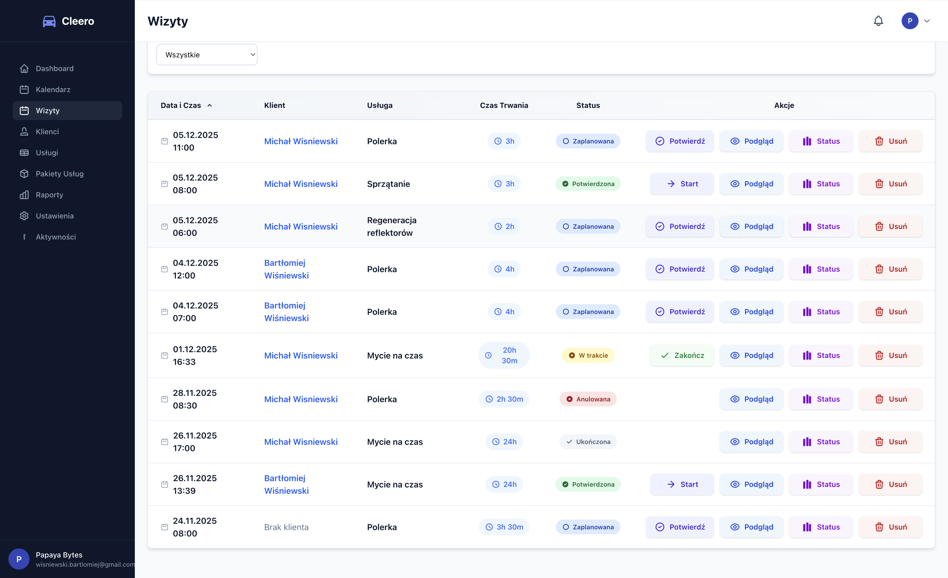948x578 pixels.
Task: Click the Aktywności icon in the sidebar
Action: tap(24, 237)
